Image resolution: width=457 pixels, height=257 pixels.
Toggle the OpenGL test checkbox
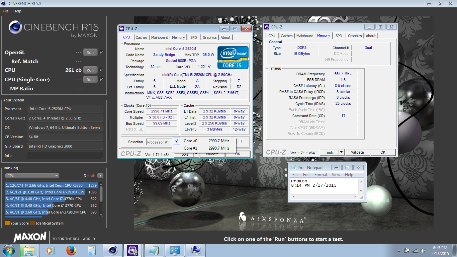click(101, 52)
